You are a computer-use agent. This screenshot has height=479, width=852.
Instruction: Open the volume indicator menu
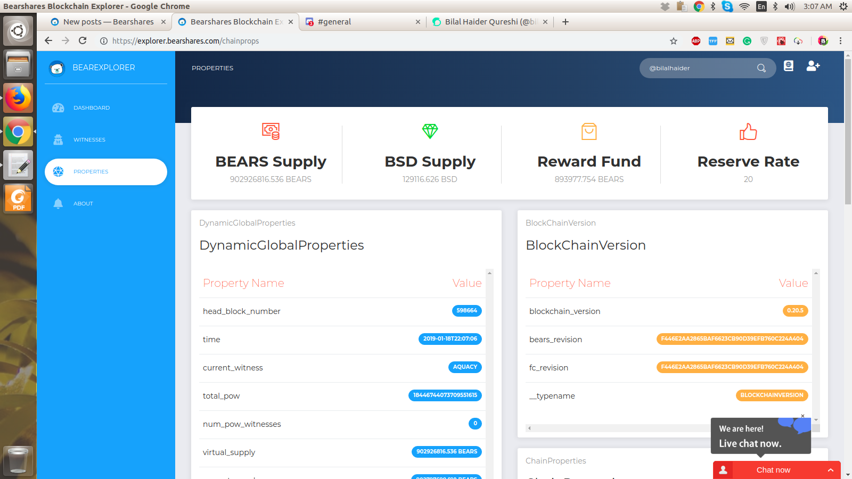tap(790, 6)
